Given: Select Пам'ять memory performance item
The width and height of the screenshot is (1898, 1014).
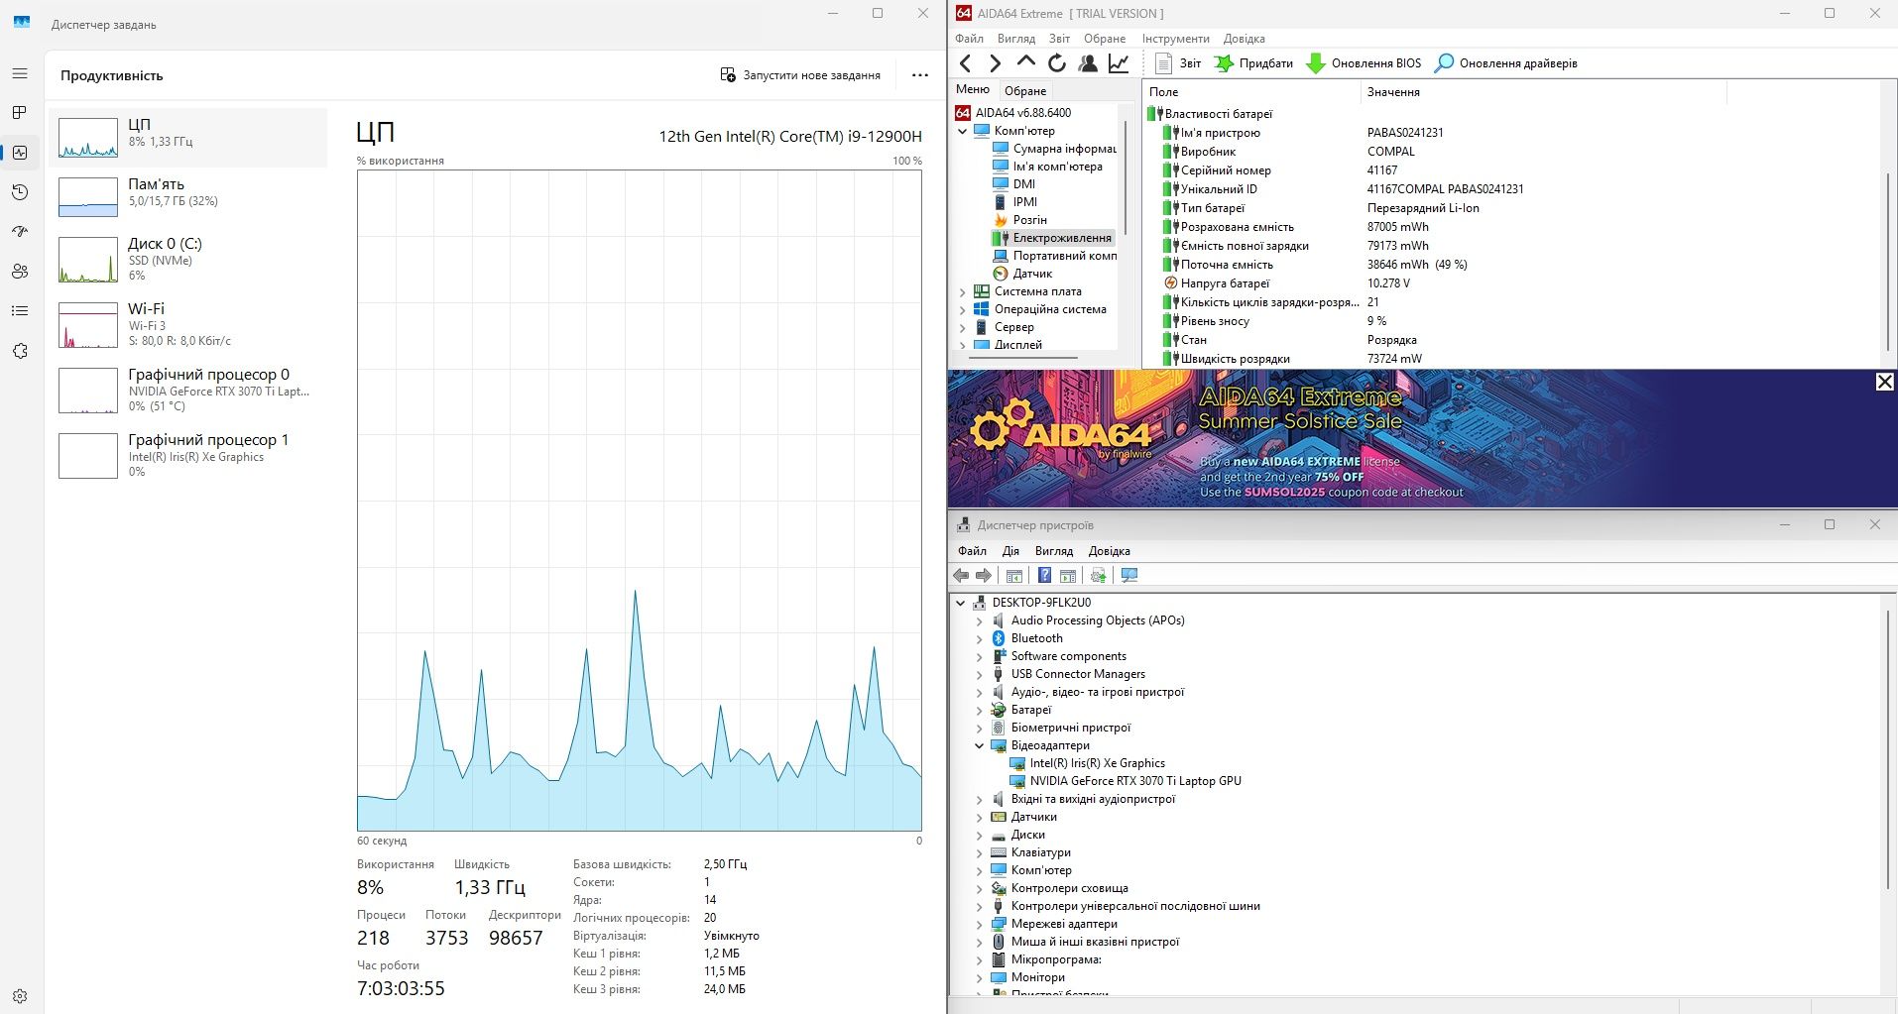Looking at the screenshot, I should click(188, 197).
